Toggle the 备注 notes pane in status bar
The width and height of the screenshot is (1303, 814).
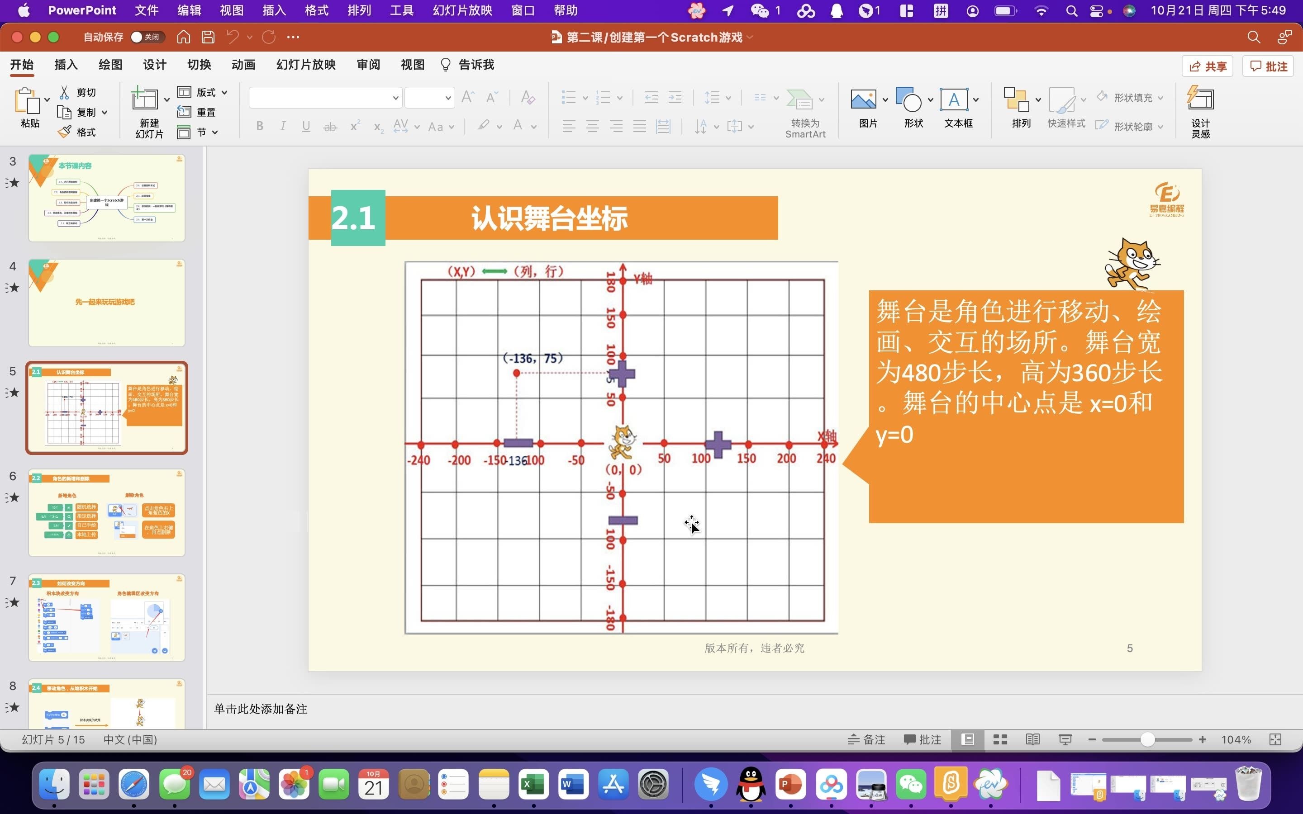click(866, 740)
